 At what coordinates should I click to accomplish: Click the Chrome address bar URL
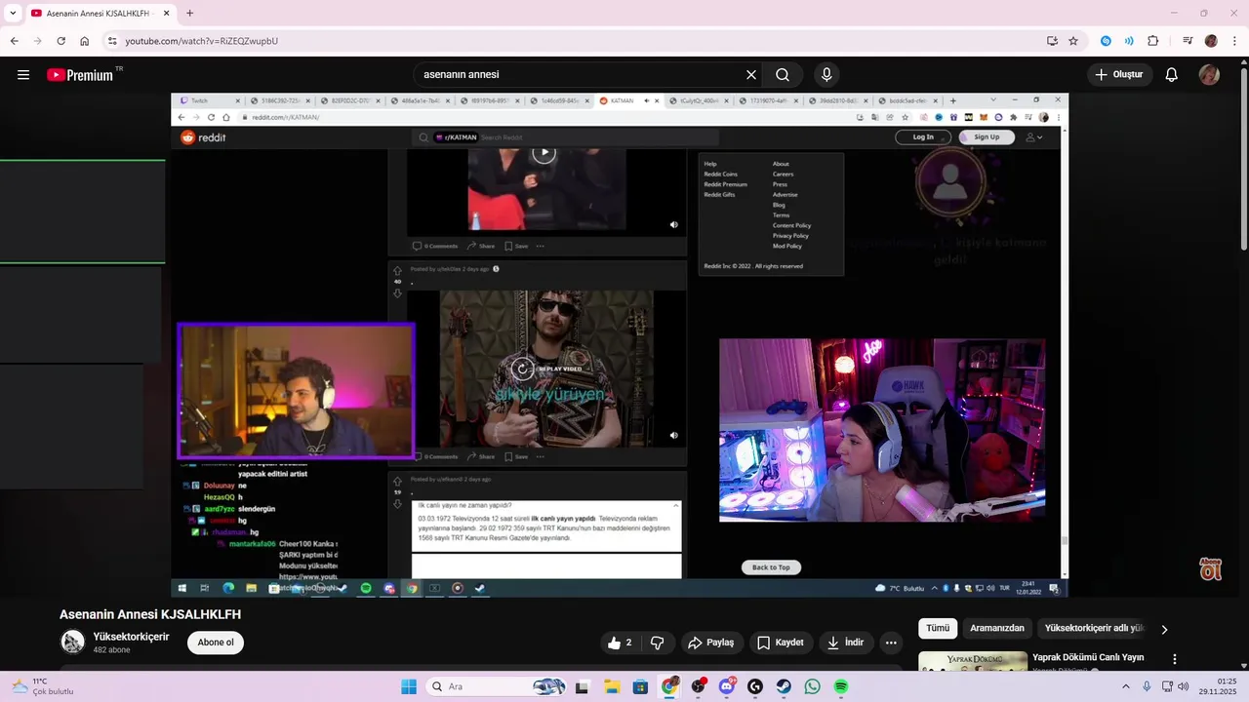click(201, 41)
